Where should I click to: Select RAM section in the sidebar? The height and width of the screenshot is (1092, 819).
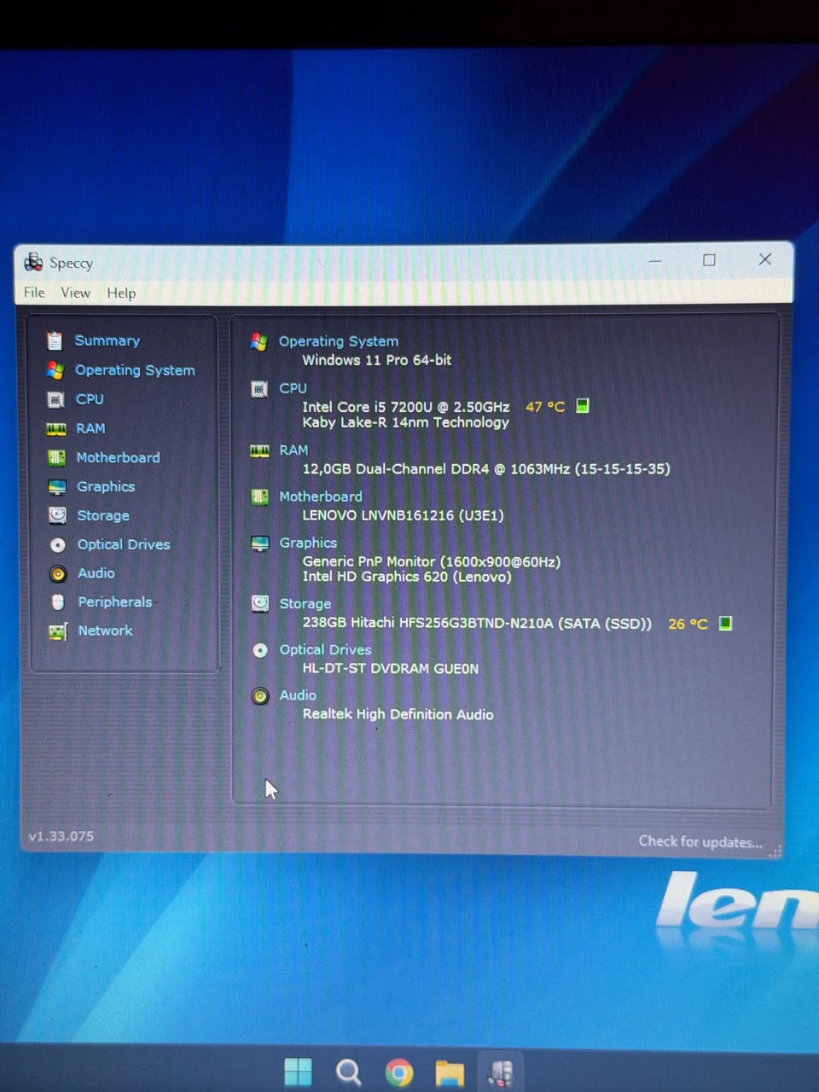point(90,428)
